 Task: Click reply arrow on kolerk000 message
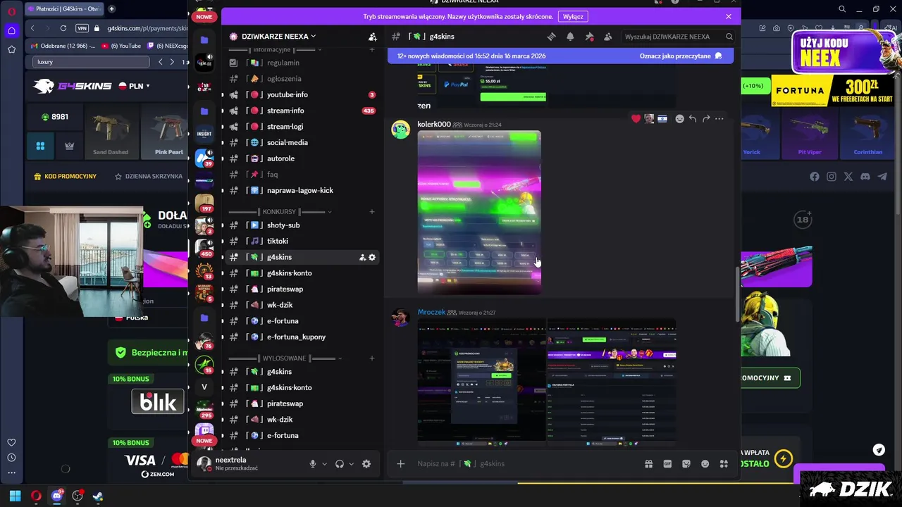(693, 118)
